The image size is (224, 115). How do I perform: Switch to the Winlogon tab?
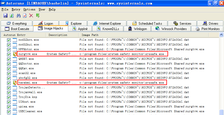coord(137,29)
